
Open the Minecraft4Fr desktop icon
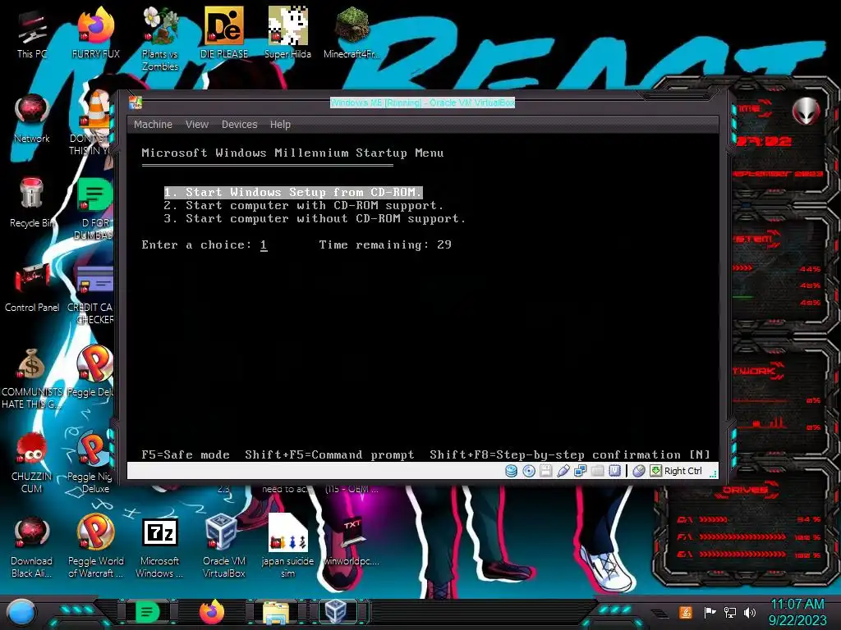(x=352, y=33)
